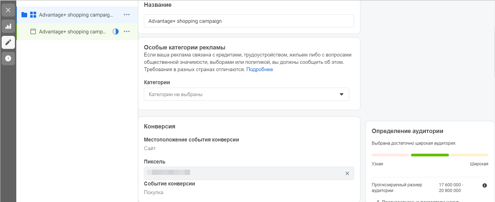
Task: Click the blue campaign folder icon
Action: 24,15
